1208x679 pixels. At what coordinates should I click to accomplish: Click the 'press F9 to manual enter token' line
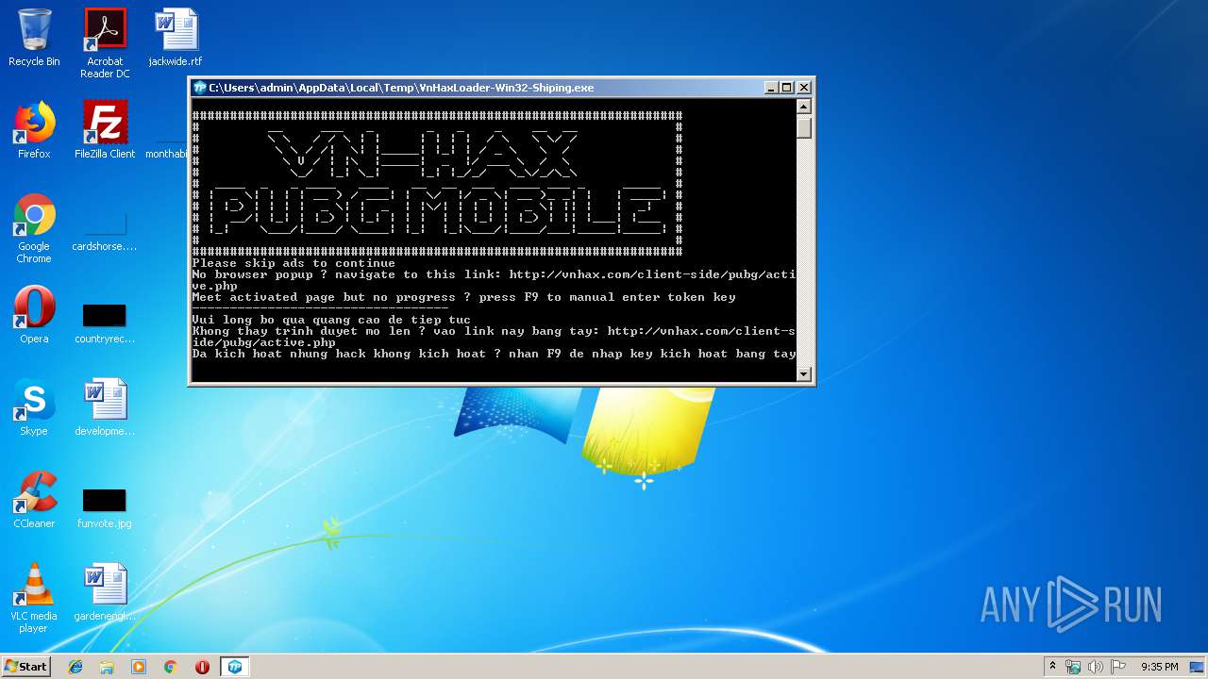(463, 297)
